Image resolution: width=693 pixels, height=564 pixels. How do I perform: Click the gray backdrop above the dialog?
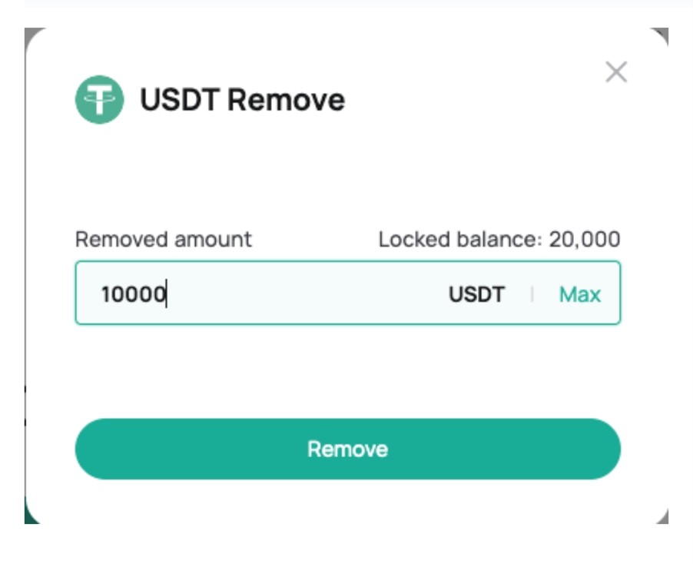(348, 17)
